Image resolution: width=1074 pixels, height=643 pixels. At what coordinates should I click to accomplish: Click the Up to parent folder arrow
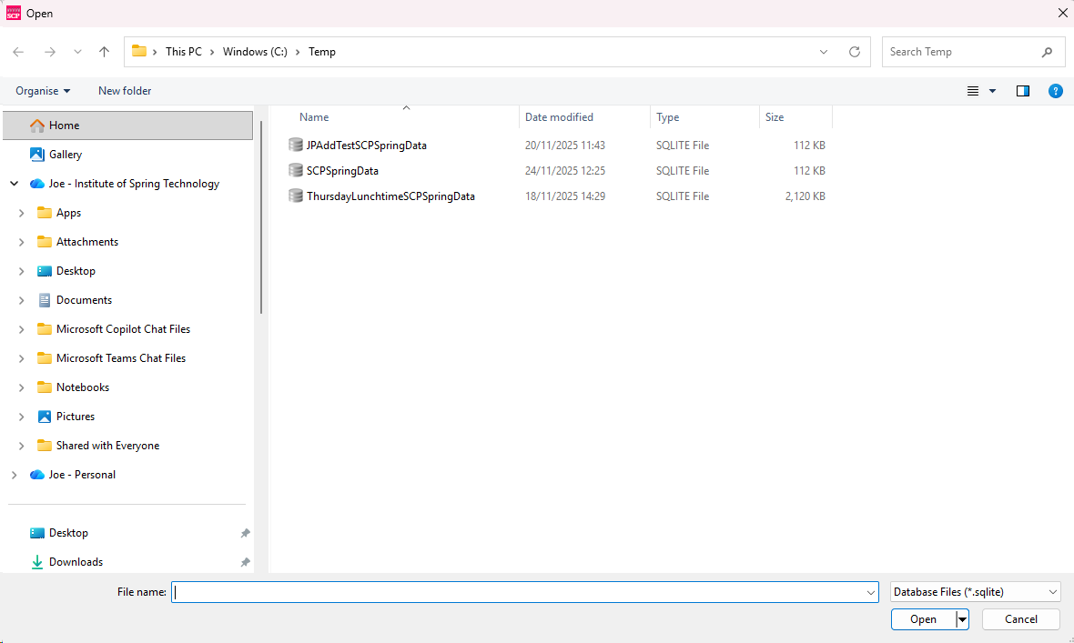click(x=104, y=52)
